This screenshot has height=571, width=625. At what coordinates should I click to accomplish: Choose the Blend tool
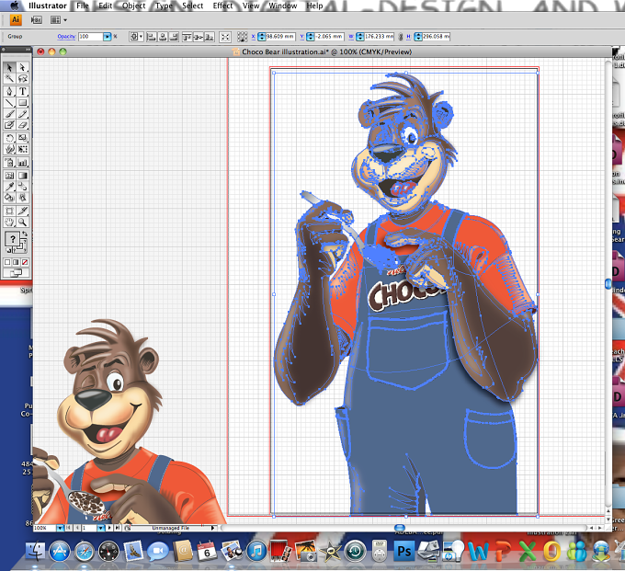tap(22, 187)
